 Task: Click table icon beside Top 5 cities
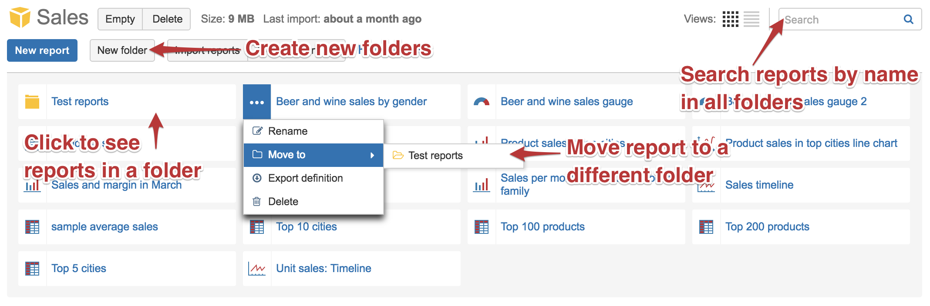point(32,269)
